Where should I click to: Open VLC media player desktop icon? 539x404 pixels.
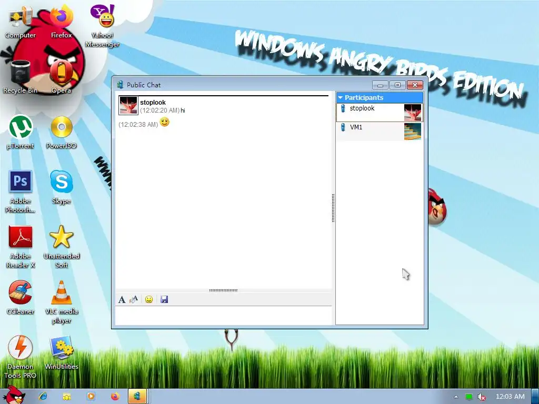61,302
